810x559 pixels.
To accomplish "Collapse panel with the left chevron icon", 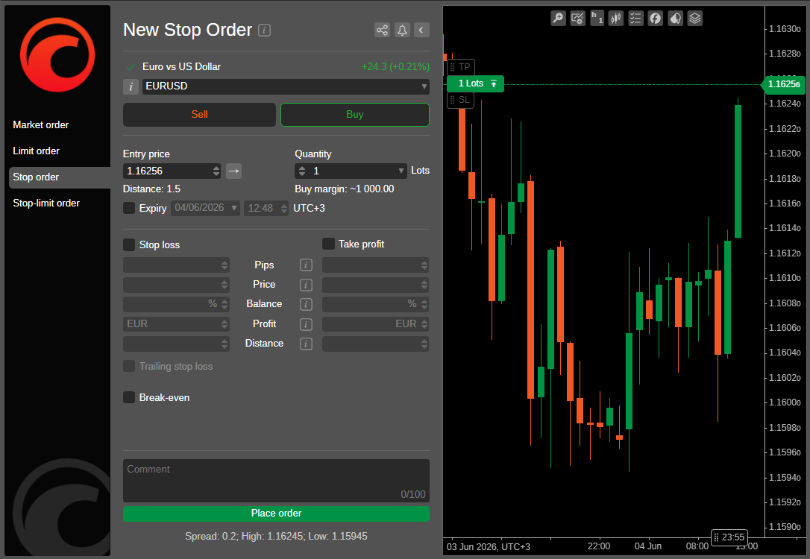I will [421, 30].
